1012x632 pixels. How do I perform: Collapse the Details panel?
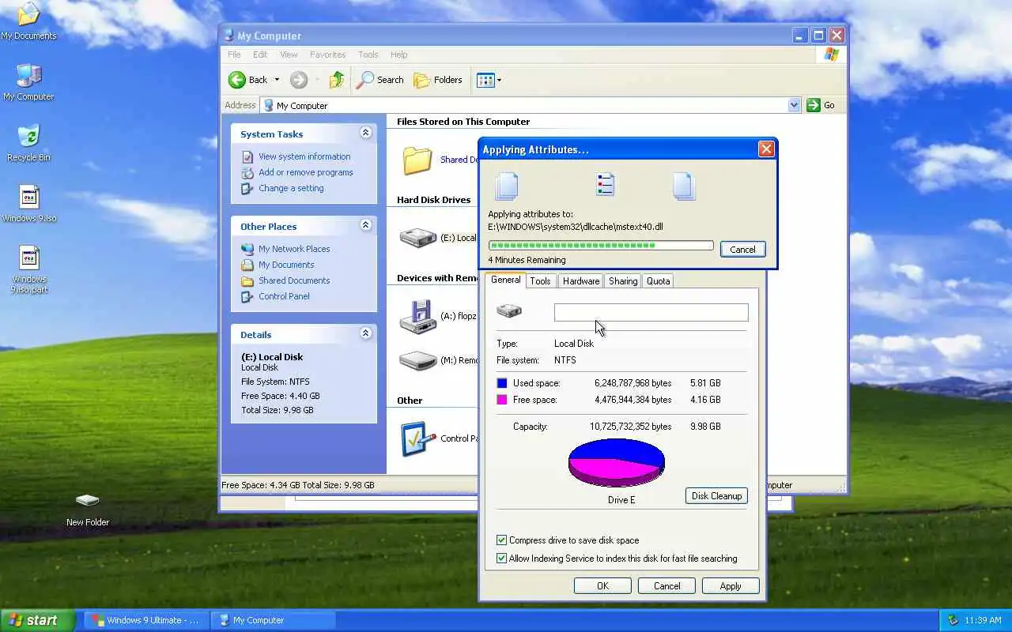pyautogui.click(x=365, y=333)
